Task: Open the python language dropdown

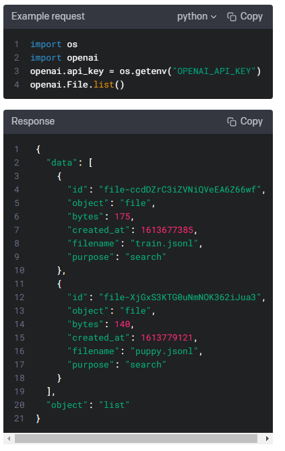Action: (197, 17)
